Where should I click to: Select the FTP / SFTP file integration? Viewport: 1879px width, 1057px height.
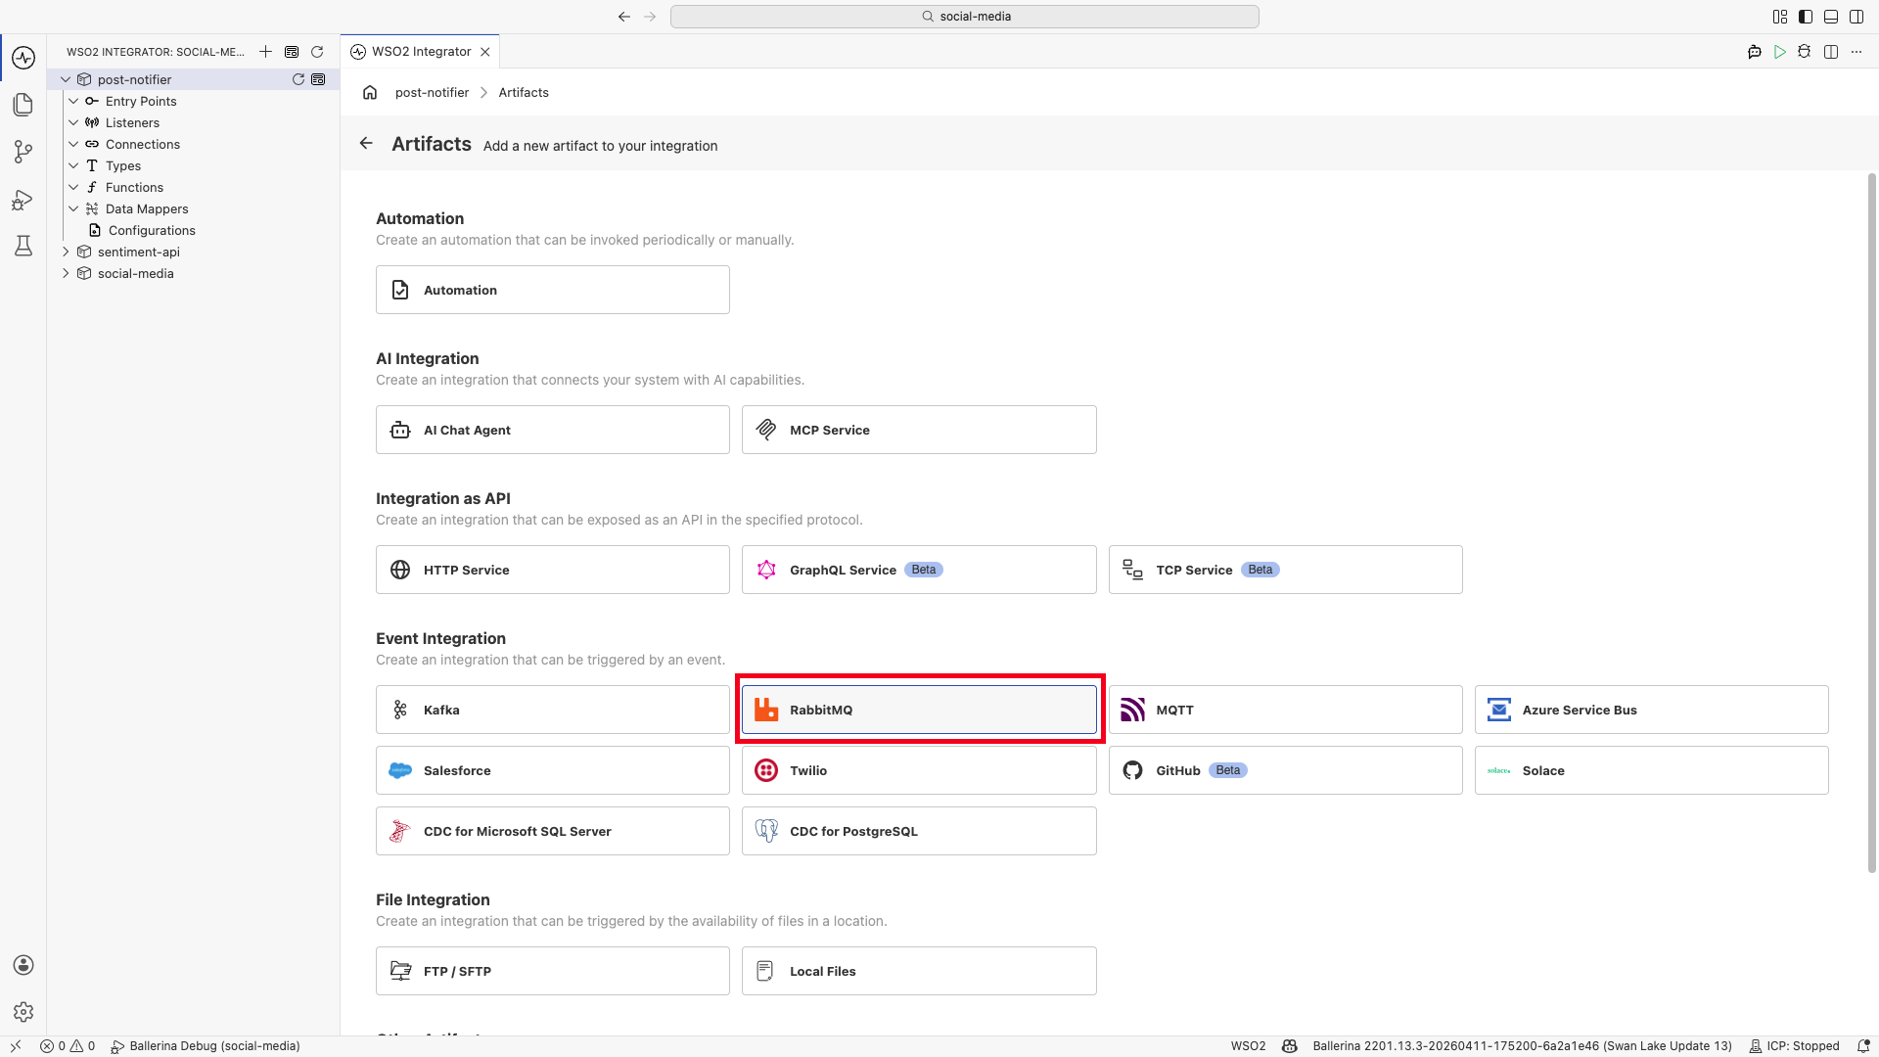tap(553, 971)
